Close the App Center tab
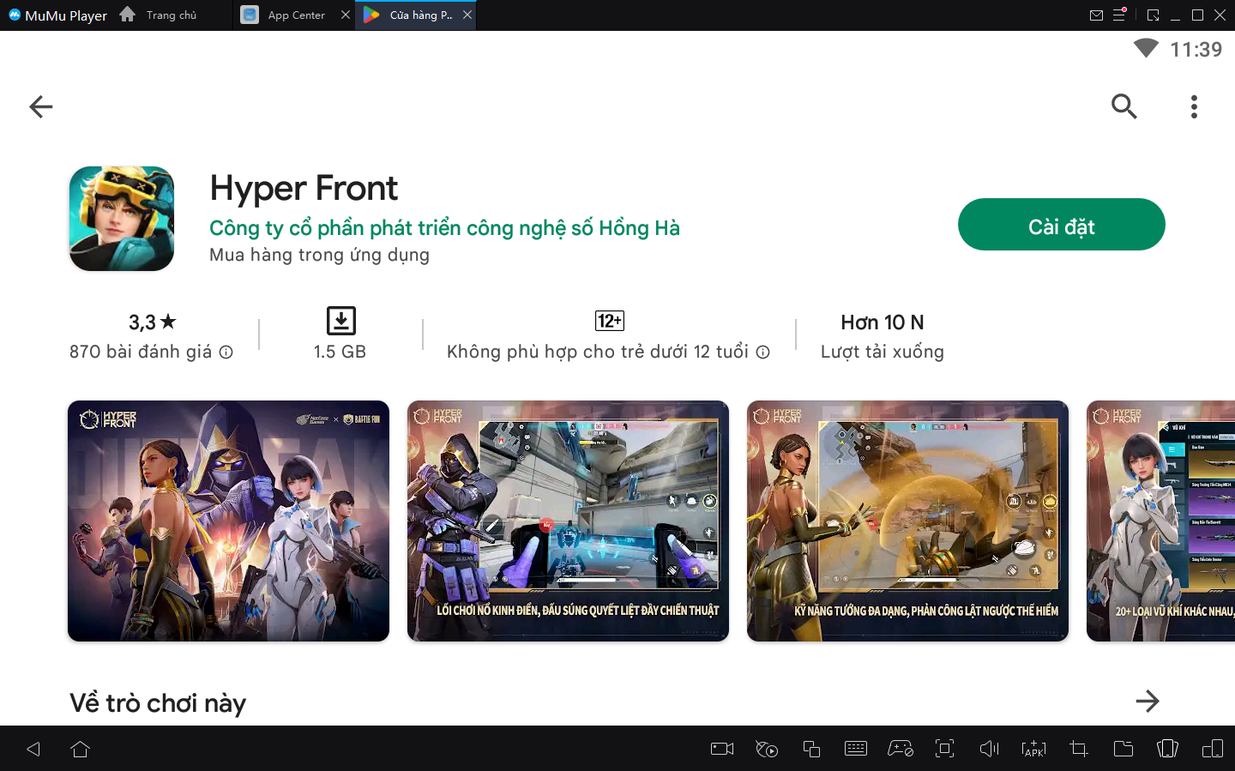 pyautogui.click(x=346, y=15)
